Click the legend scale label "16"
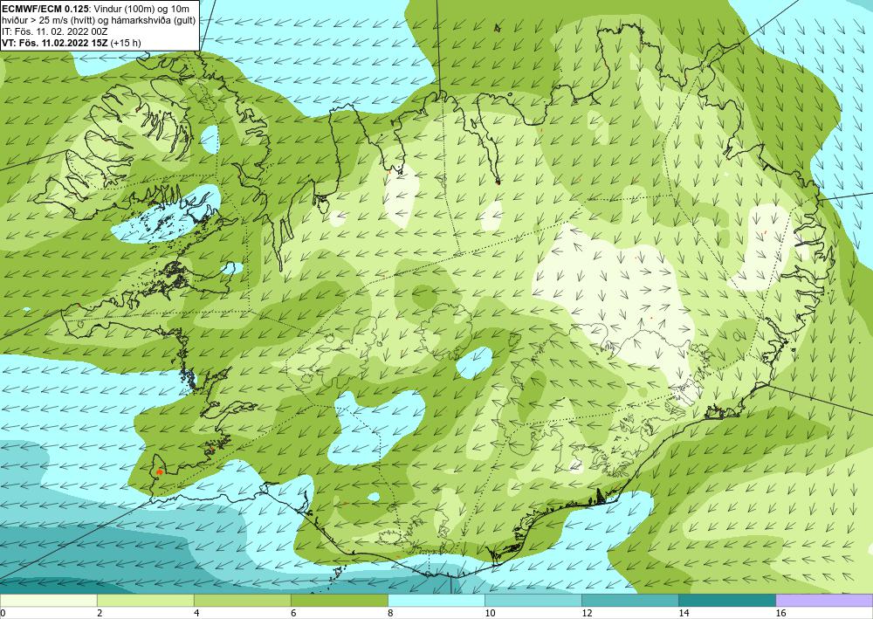The height and width of the screenshot is (619, 873). (780, 613)
